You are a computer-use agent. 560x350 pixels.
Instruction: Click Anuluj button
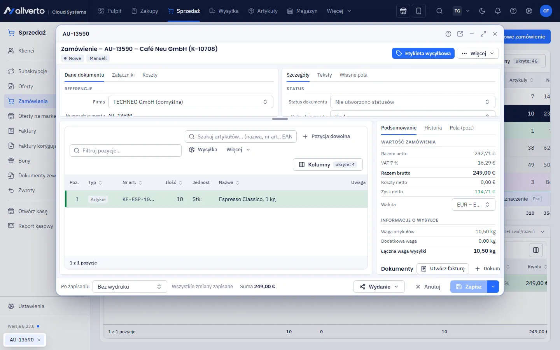click(428, 287)
